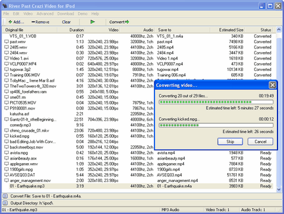Skip the current file conversion
The width and height of the screenshot is (284, 214).
pos(230,141)
